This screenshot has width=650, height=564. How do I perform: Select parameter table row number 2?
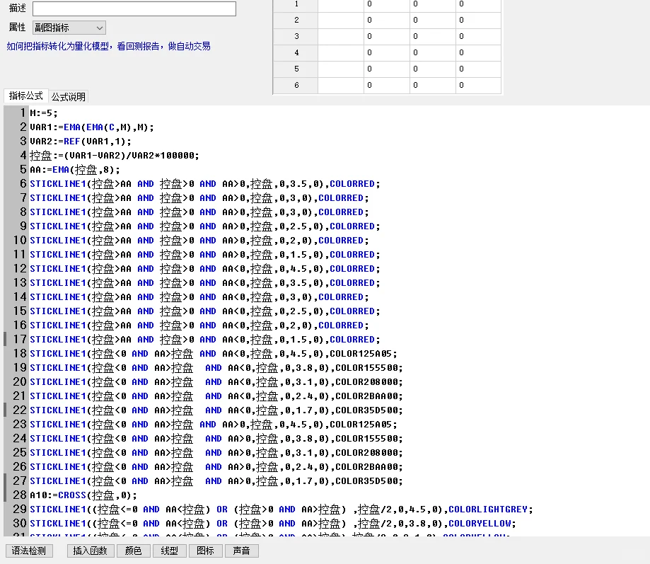296,20
